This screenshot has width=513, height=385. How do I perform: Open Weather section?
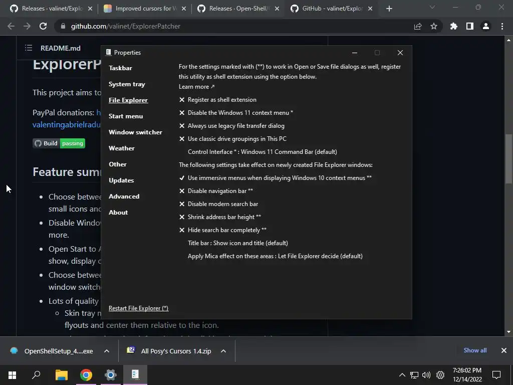tap(122, 148)
